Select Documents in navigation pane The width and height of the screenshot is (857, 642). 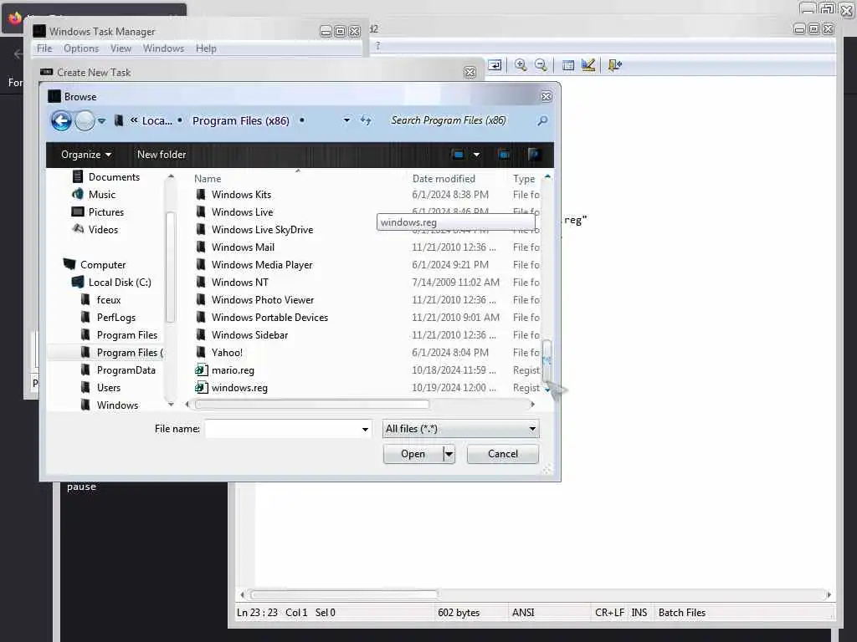tap(114, 177)
